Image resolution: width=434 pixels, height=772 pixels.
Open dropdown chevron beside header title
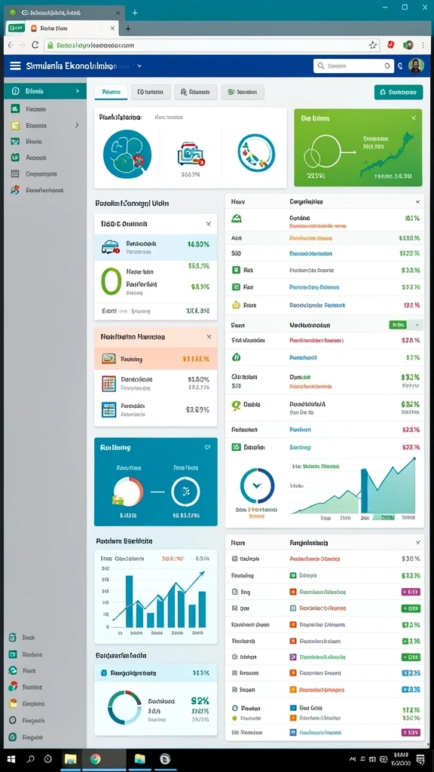(x=139, y=66)
